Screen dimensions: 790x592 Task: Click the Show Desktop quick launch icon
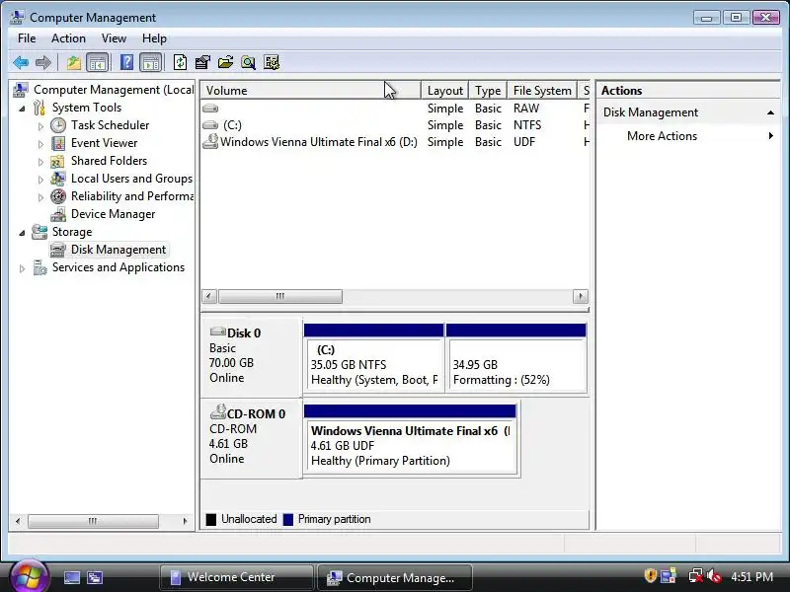[x=71, y=577]
